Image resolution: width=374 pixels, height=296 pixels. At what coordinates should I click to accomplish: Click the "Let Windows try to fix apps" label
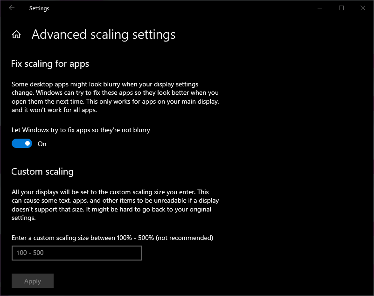click(x=81, y=130)
